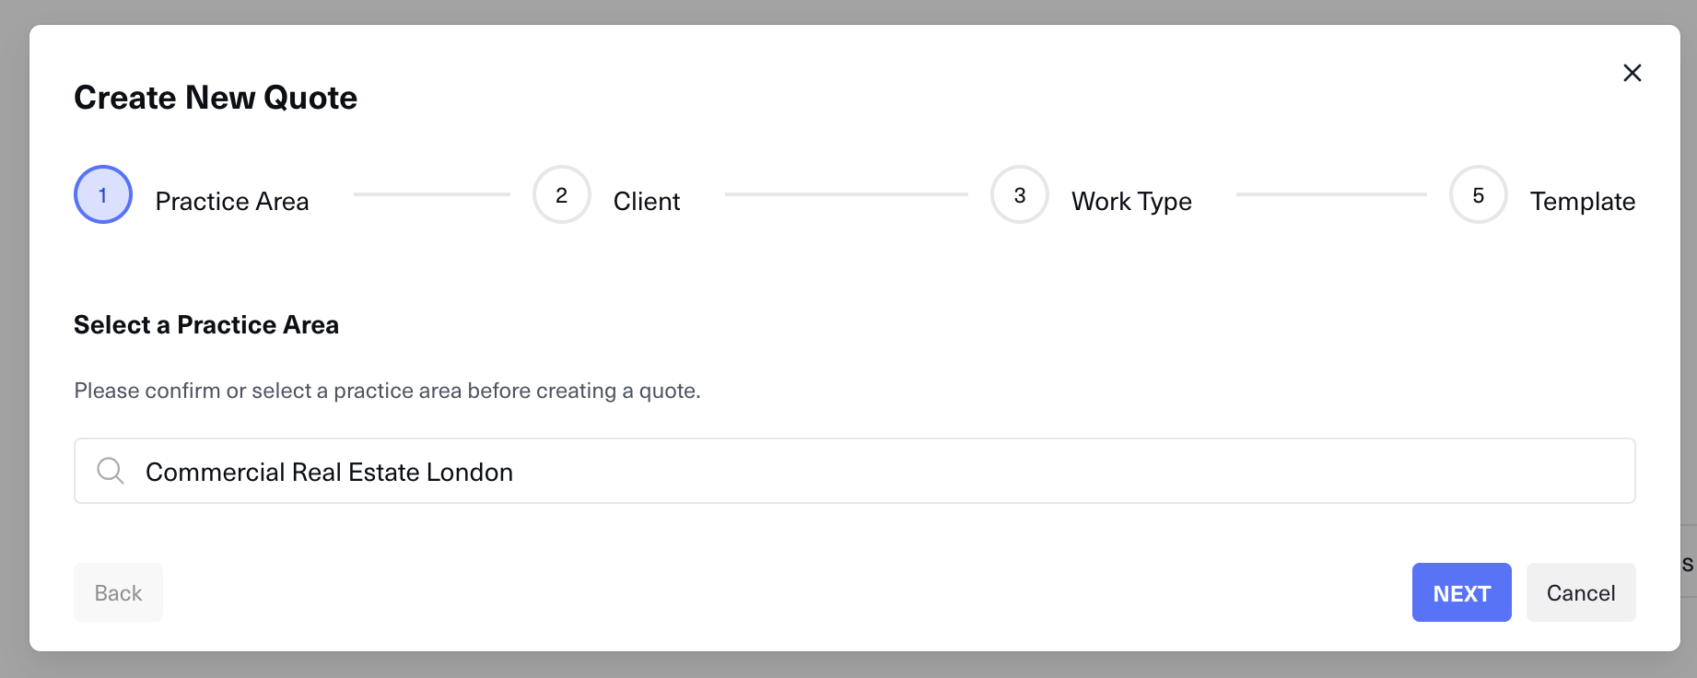Click the magnifier search icon
Screen dimensions: 1697x678
pyautogui.click(x=111, y=471)
